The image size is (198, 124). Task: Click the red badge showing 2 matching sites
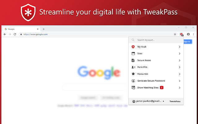(161, 87)
